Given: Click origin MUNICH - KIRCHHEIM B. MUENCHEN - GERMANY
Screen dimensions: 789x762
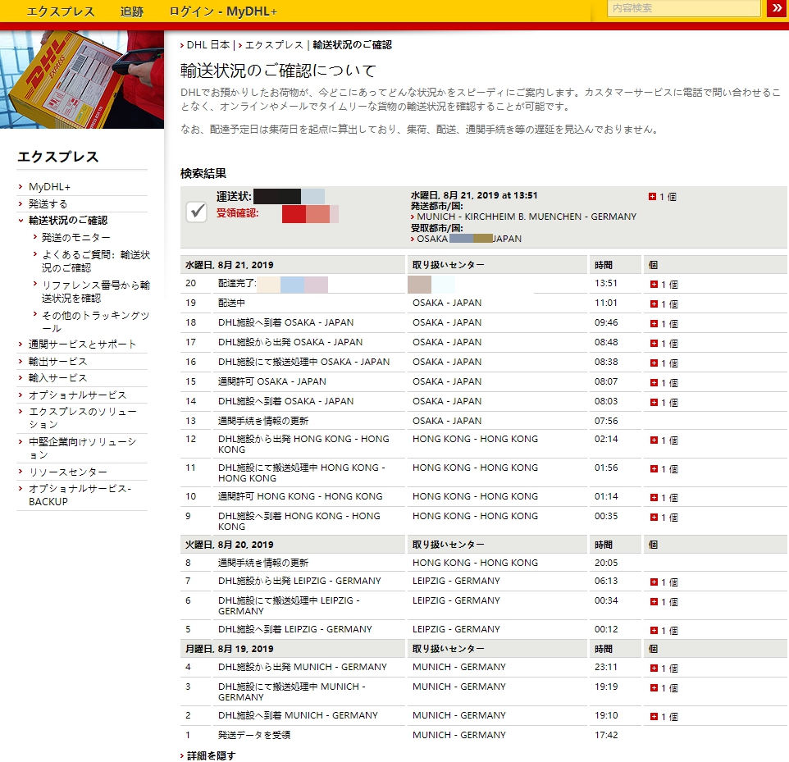Looking at the screenshot, I should pyautogui.click(x=527, y=217).
